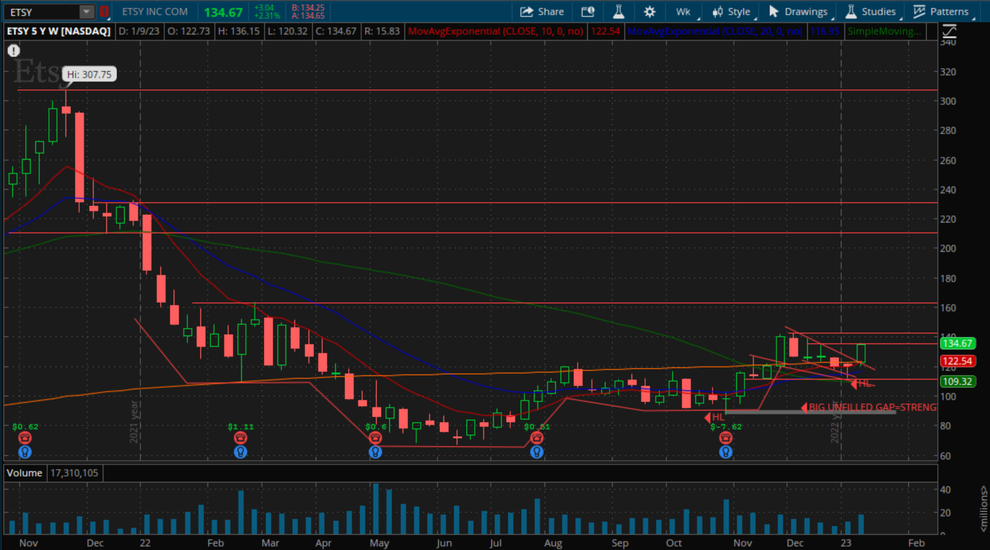Click the BIG UNFILLED GAP annotation text
The height and width of the screenshot is (550, 990).
pos(872,407)
